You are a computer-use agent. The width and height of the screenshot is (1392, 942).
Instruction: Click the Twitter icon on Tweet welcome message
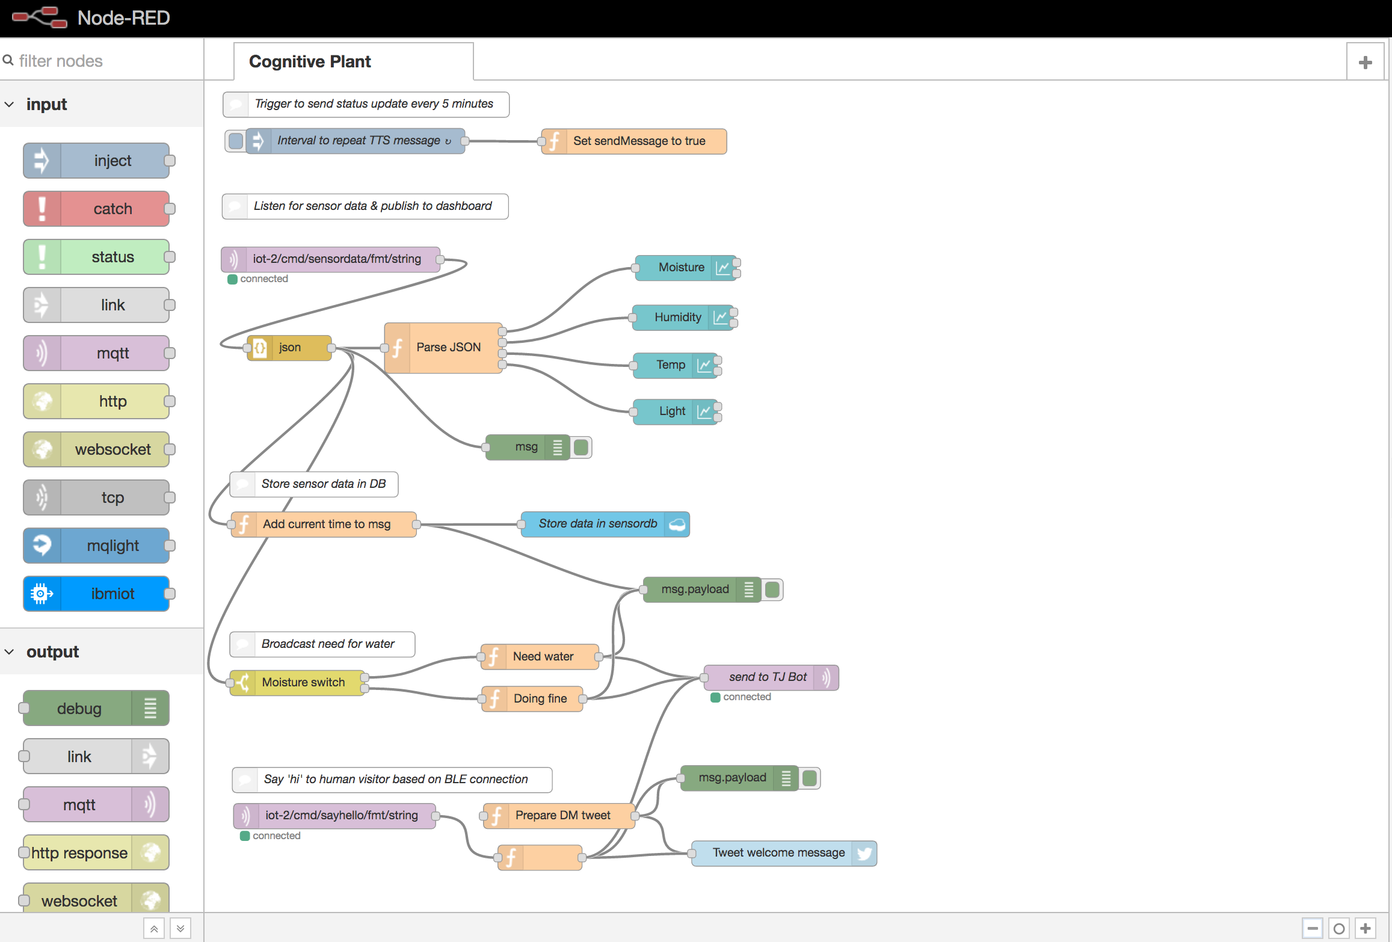pyautogui.click(x=864, y=853)
